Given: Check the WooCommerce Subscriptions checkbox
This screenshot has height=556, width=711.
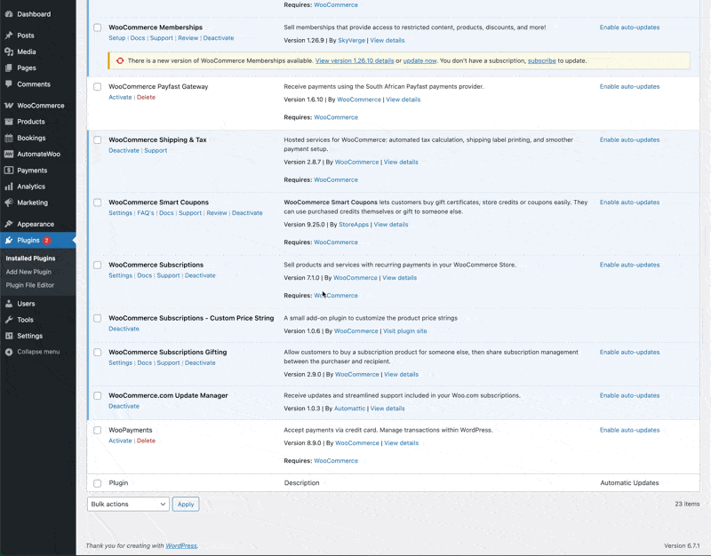Looking at the screenshot, I should [98, 265].
